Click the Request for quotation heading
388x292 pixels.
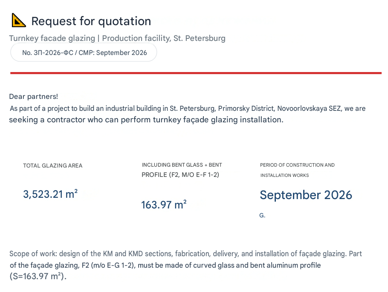[91, 21]
